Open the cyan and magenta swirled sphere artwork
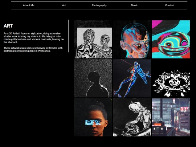Image resolution: width=196 pixels, height=147 pixels. point(171,39)
